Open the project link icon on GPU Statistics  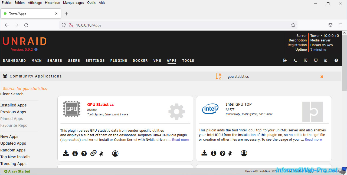pos(93,153)
